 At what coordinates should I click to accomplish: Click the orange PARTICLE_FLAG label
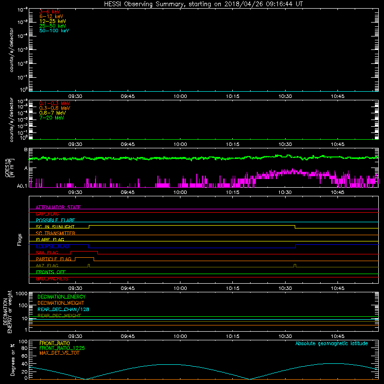pos(54,259)
